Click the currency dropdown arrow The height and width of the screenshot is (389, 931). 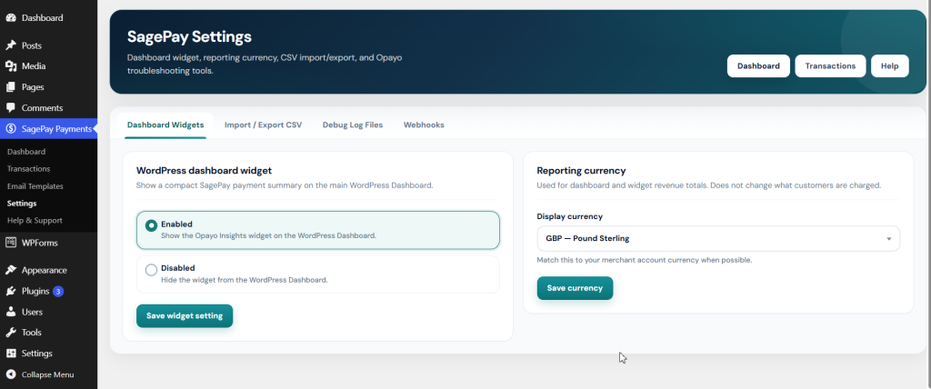click(889, 239)
